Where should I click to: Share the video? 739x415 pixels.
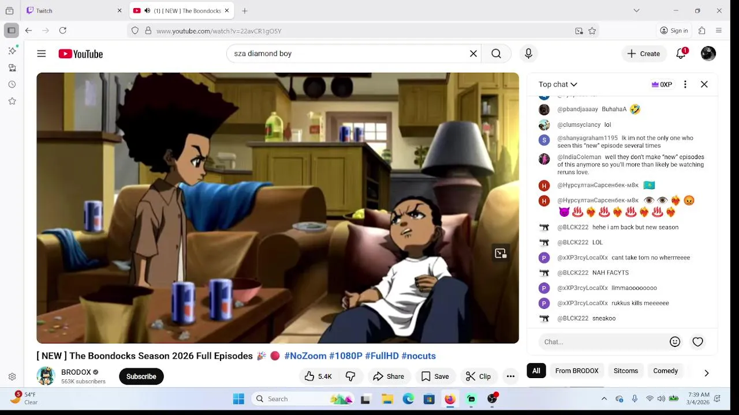click(x=389, y=376)
